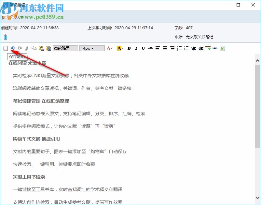Undo the last edit
261x205 pixels.
[x=12, y=48]
